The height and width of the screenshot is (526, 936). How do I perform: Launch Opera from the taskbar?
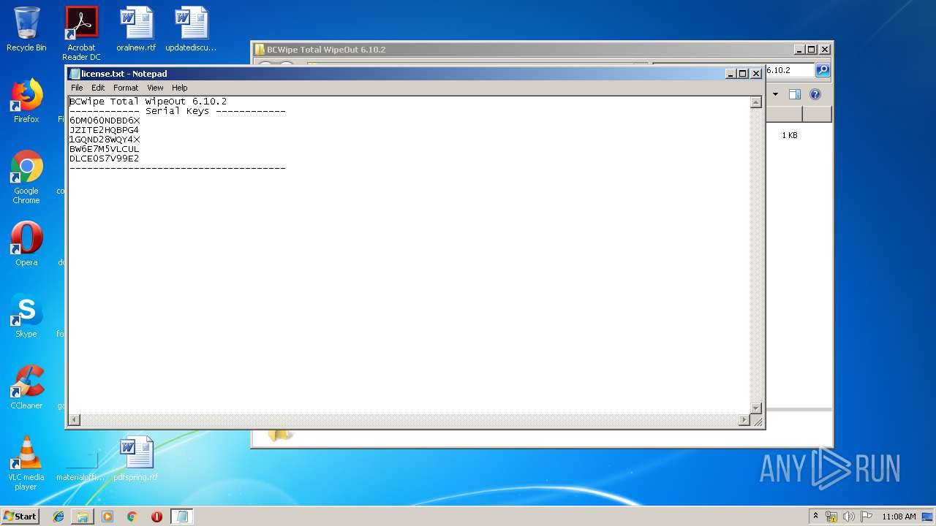pyautogui.click(x=156, y=517)
